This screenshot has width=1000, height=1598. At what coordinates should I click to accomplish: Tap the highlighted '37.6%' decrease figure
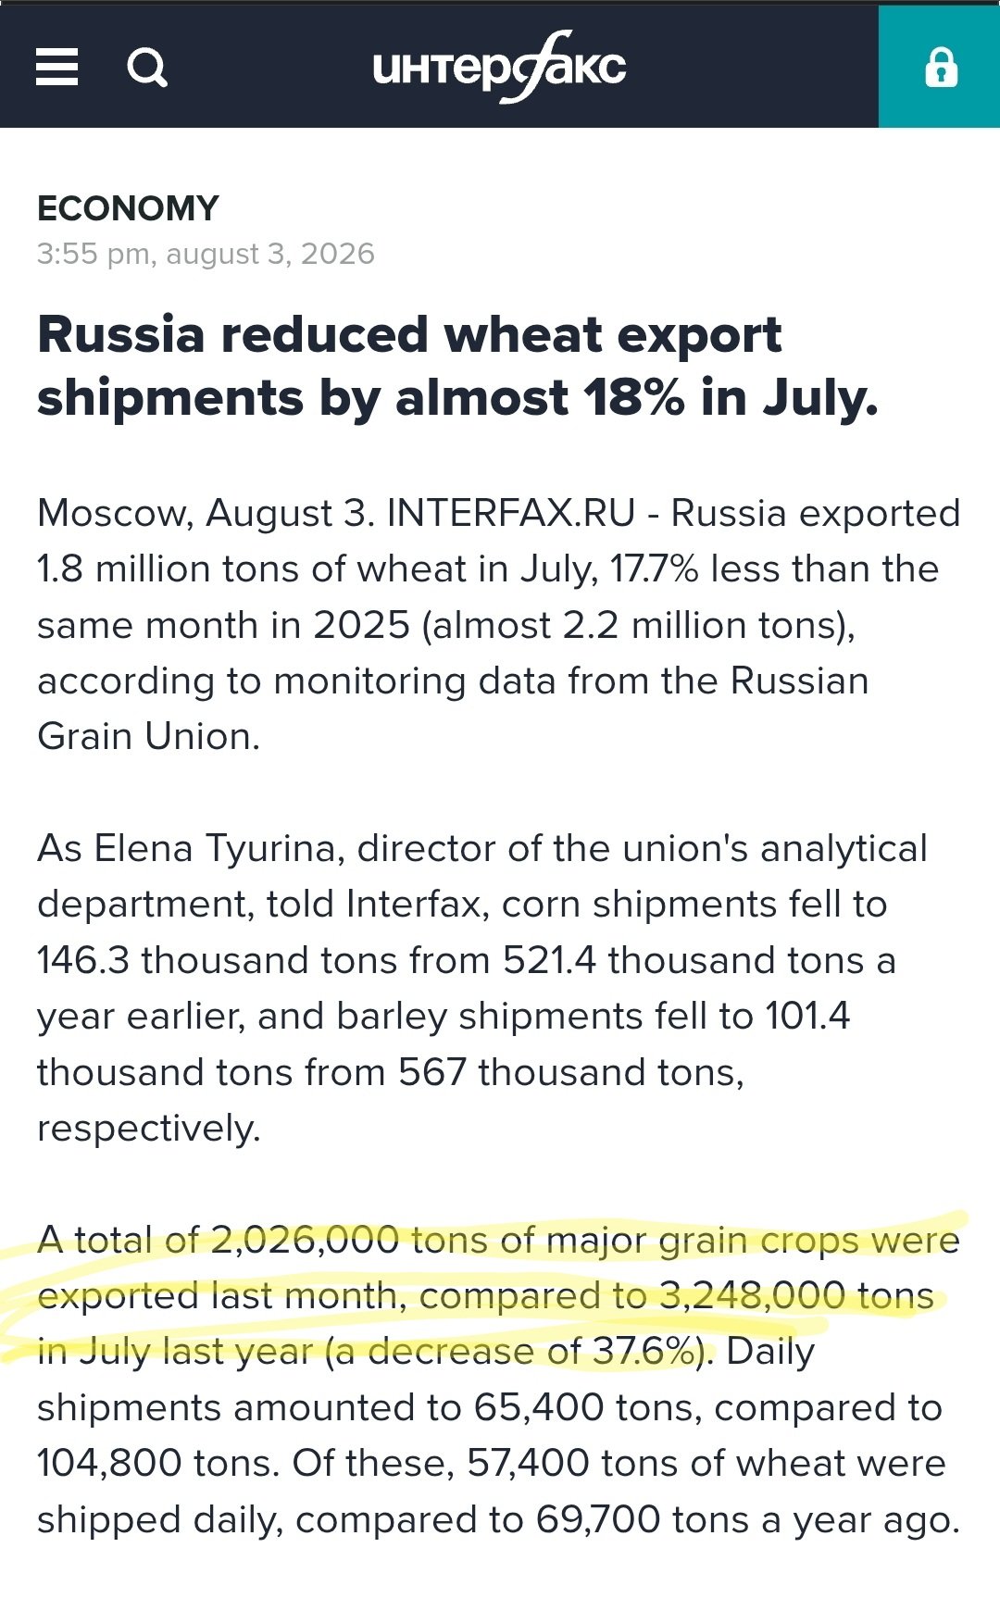point(644,1352)
